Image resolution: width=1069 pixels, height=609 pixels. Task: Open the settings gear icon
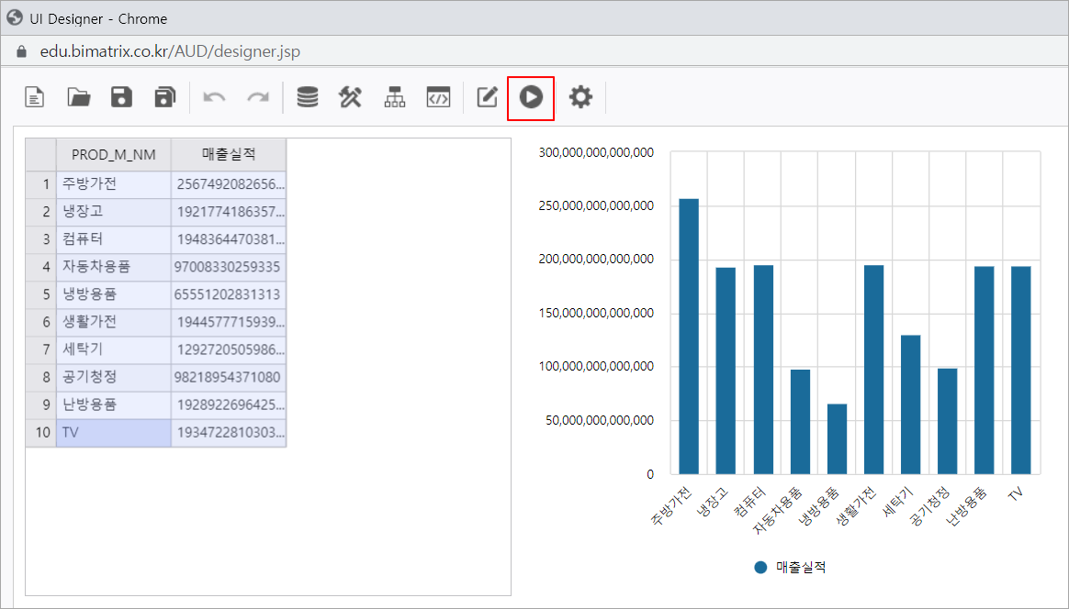pyautogui.click(x=580, y=97)
